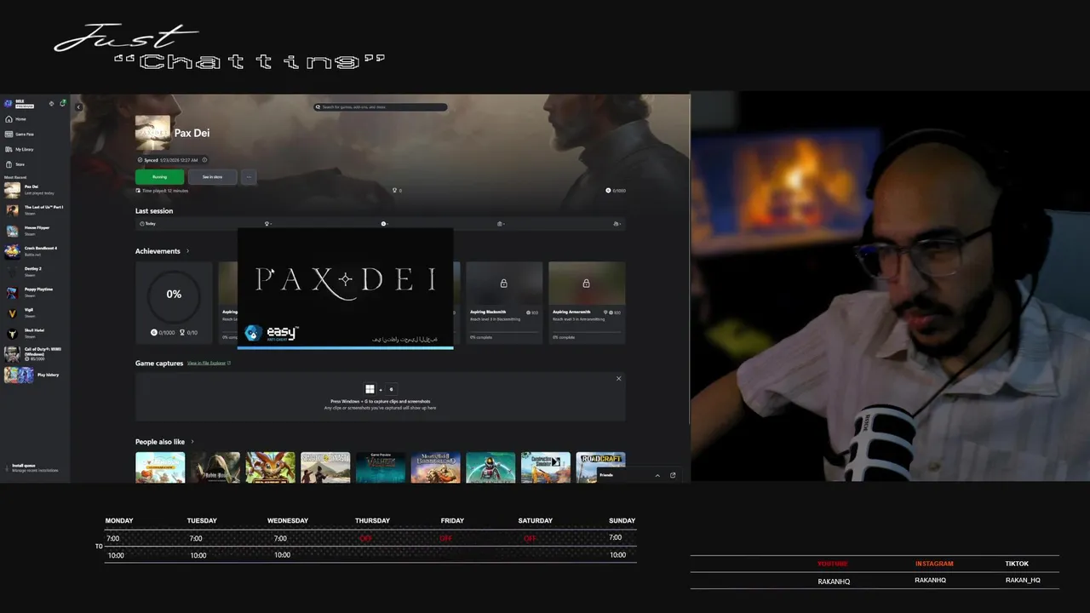This screenshot has width=1090, height=613.
Task: Select Call of Duty: WWII in recent games
Action: [34, 353]
